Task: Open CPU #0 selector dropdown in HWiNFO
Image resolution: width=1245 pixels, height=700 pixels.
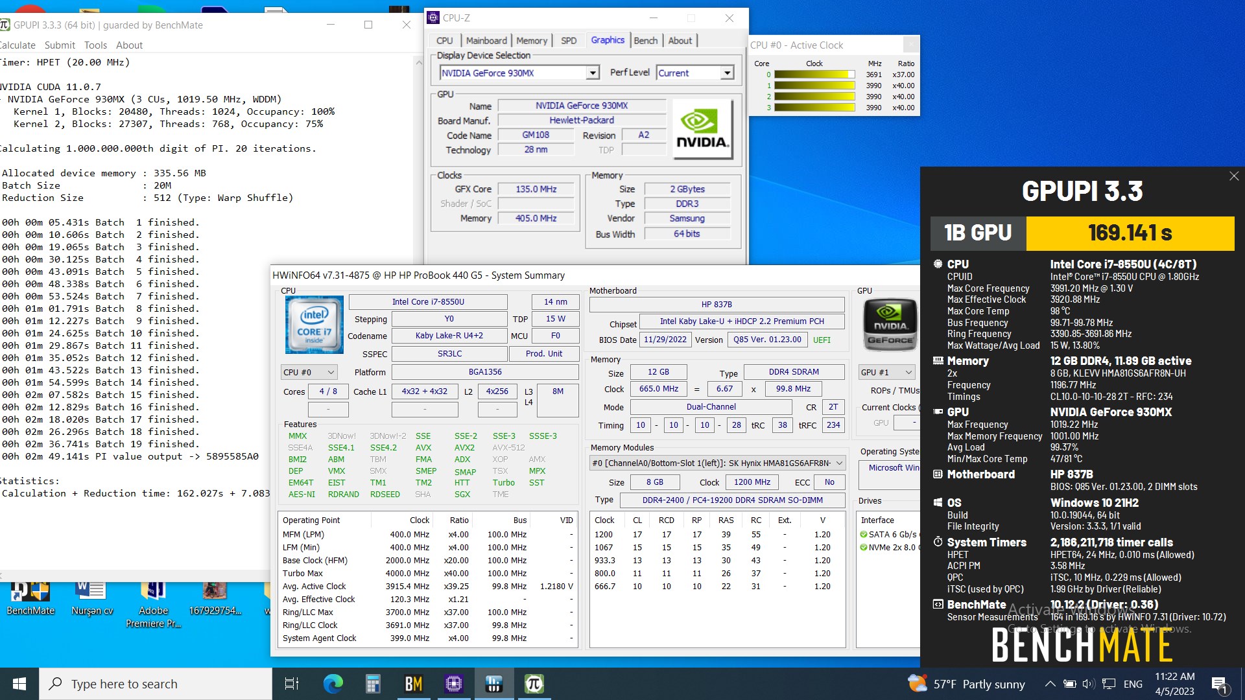Action: pos(309,372)
